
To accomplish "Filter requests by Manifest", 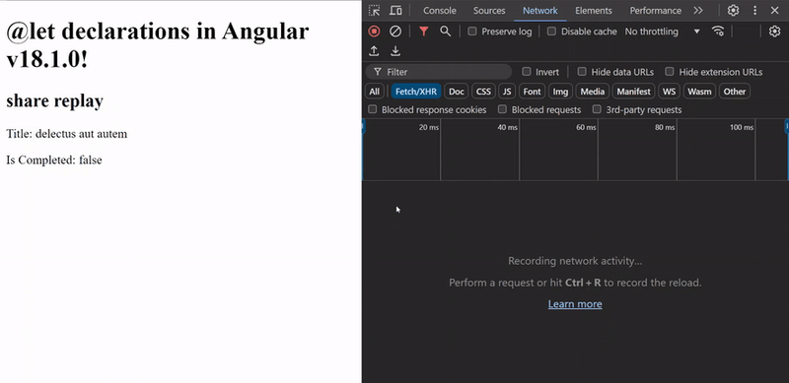I will 633,92.
